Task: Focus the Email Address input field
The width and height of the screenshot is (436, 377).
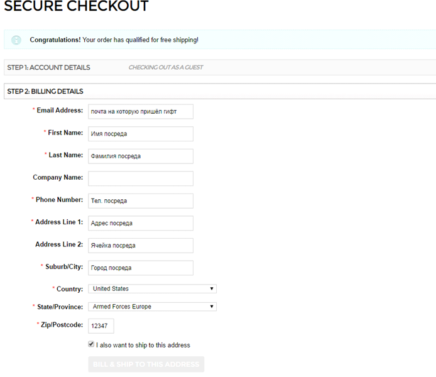Action: pos(140,111)
